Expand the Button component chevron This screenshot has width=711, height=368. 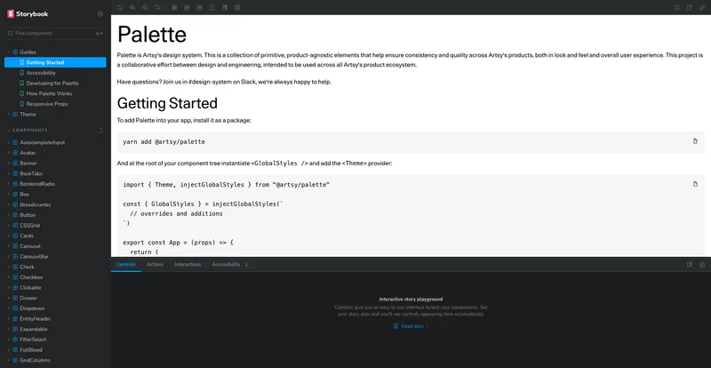click(x=9, y=215)
